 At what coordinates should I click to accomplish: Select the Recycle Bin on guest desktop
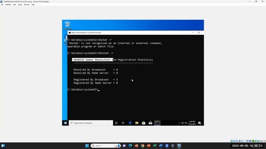pyautogui.click(x=67, y=25)
